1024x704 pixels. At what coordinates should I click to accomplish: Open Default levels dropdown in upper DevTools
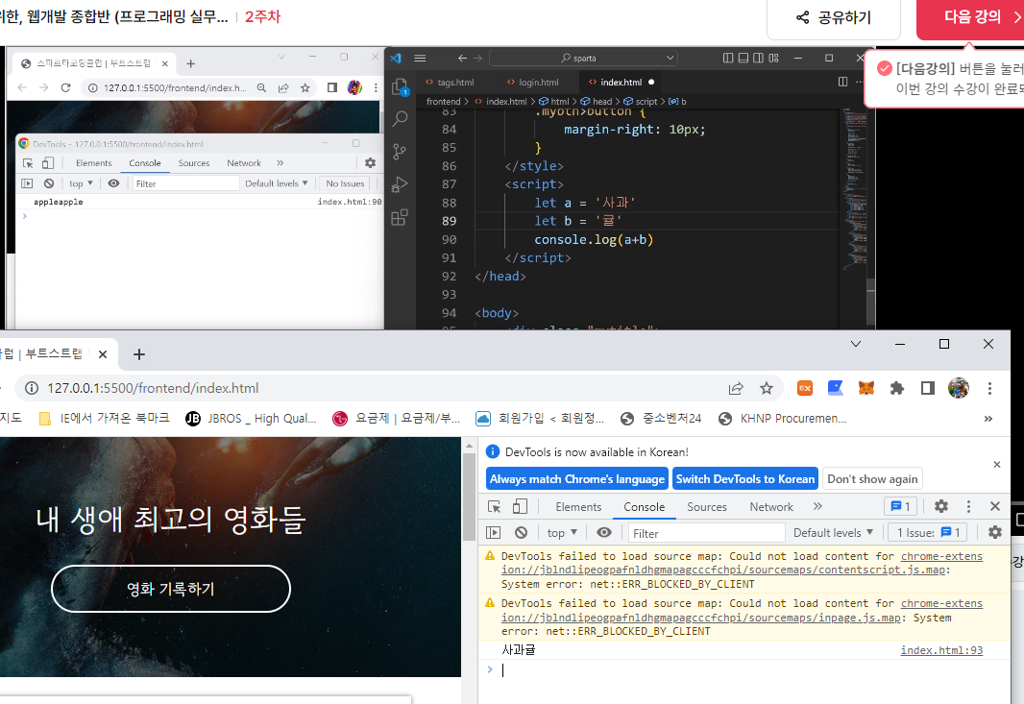[x=277, y=183]
